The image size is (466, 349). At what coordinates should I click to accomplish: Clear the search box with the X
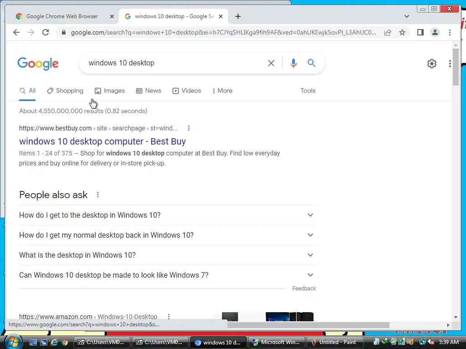tap(271, 63)
